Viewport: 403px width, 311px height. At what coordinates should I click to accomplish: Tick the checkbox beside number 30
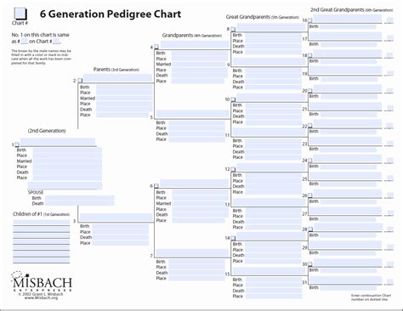click(310, 264)
